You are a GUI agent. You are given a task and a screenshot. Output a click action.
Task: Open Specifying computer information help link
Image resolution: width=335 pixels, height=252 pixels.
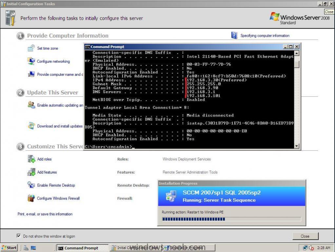click(265, 35)
